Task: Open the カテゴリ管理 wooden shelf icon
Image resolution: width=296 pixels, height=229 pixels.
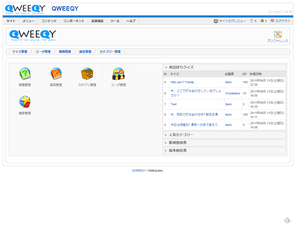Action: 87,74
